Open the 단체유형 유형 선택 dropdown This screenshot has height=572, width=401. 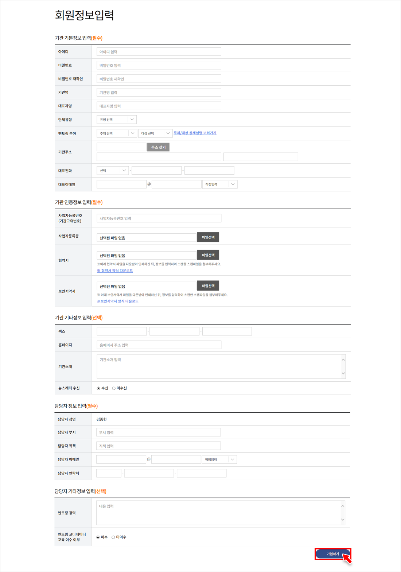(117, 120)
